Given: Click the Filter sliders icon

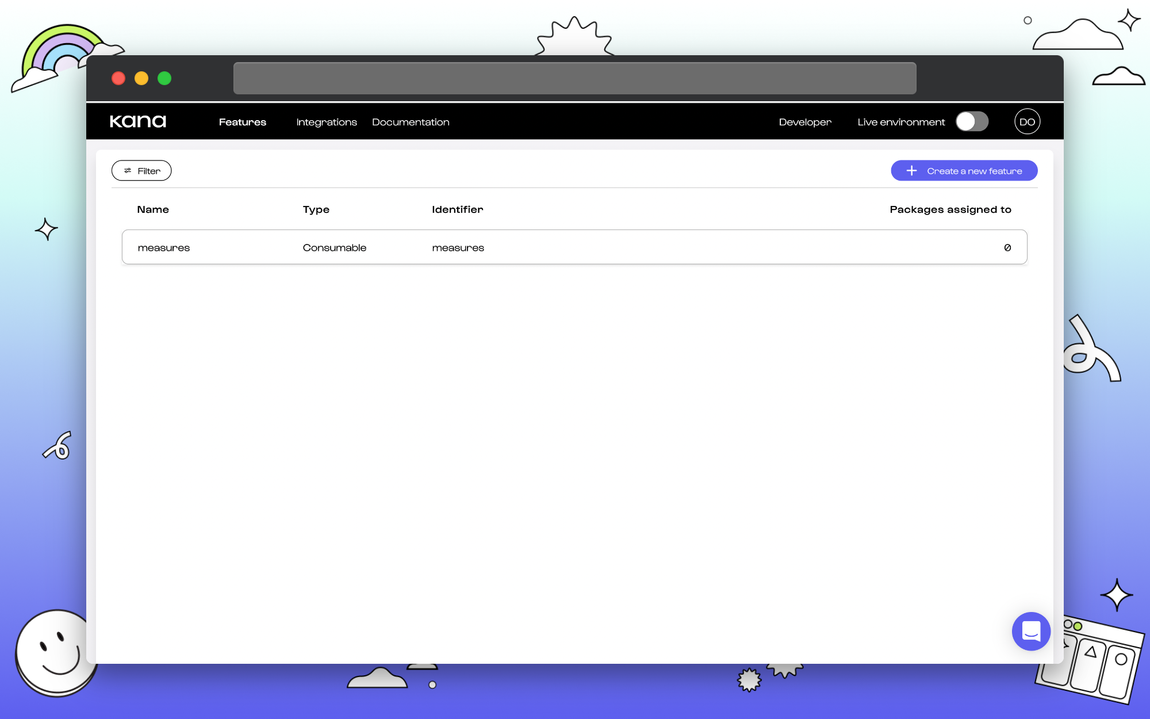Looking at the screenshot, I should coord(128,171).
